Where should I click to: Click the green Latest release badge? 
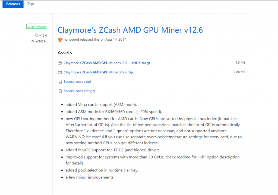coord(37,27)
